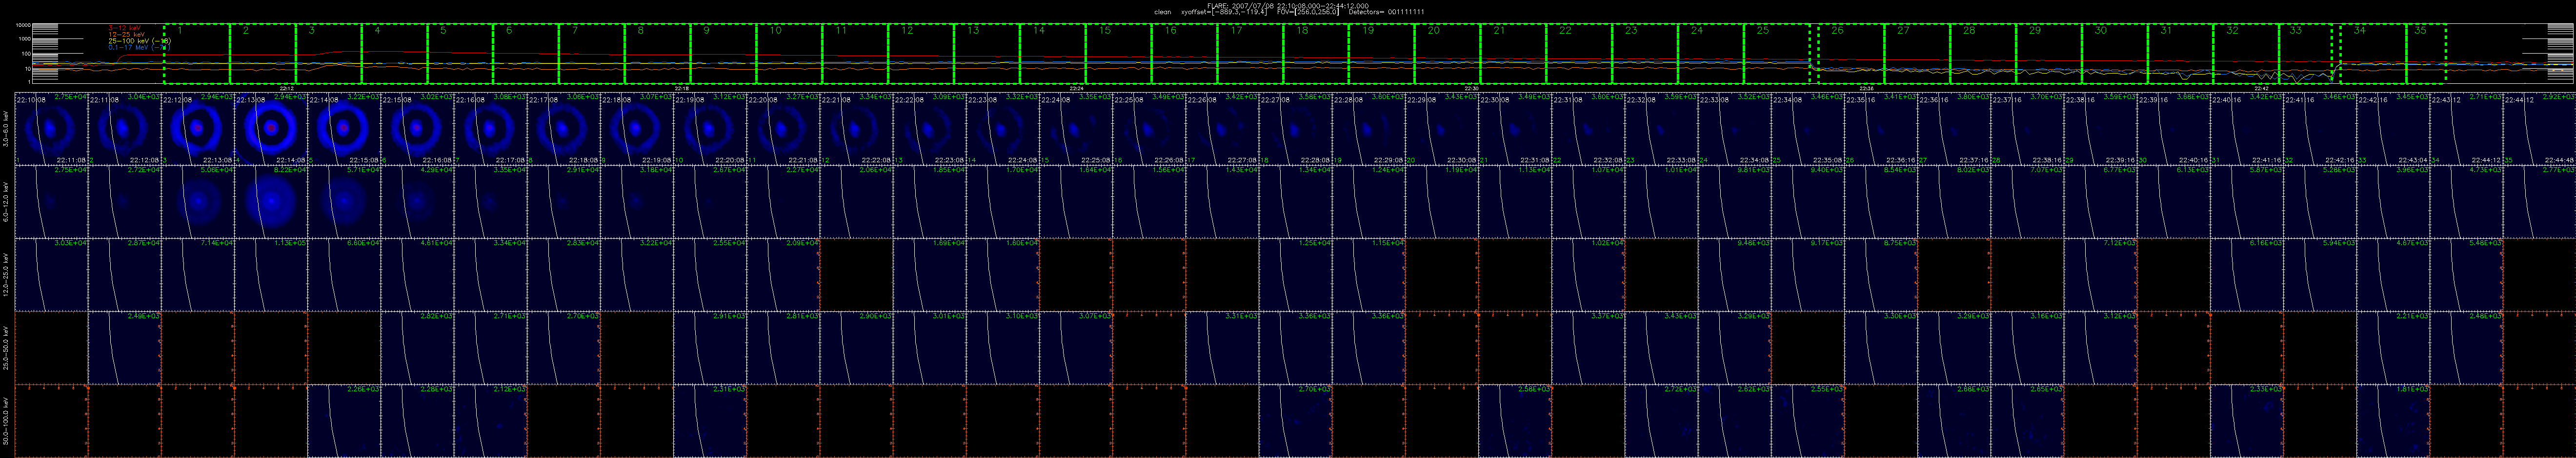The image size is (2576, 458).
Task: Click the 3.0-6.0 keV row label
Action: click(x=7, y=130)
